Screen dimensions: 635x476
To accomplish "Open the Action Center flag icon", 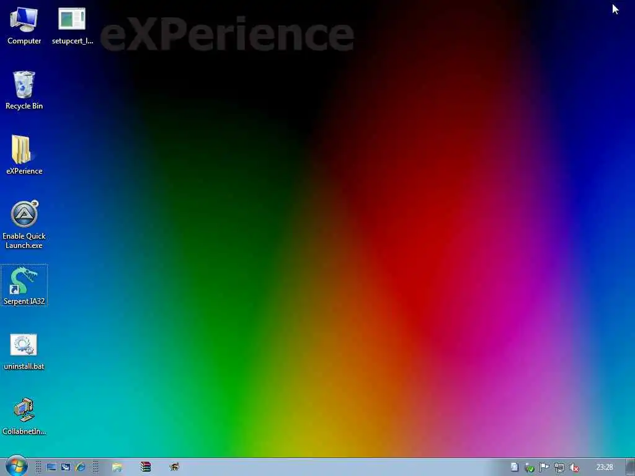I will [544, 467].
